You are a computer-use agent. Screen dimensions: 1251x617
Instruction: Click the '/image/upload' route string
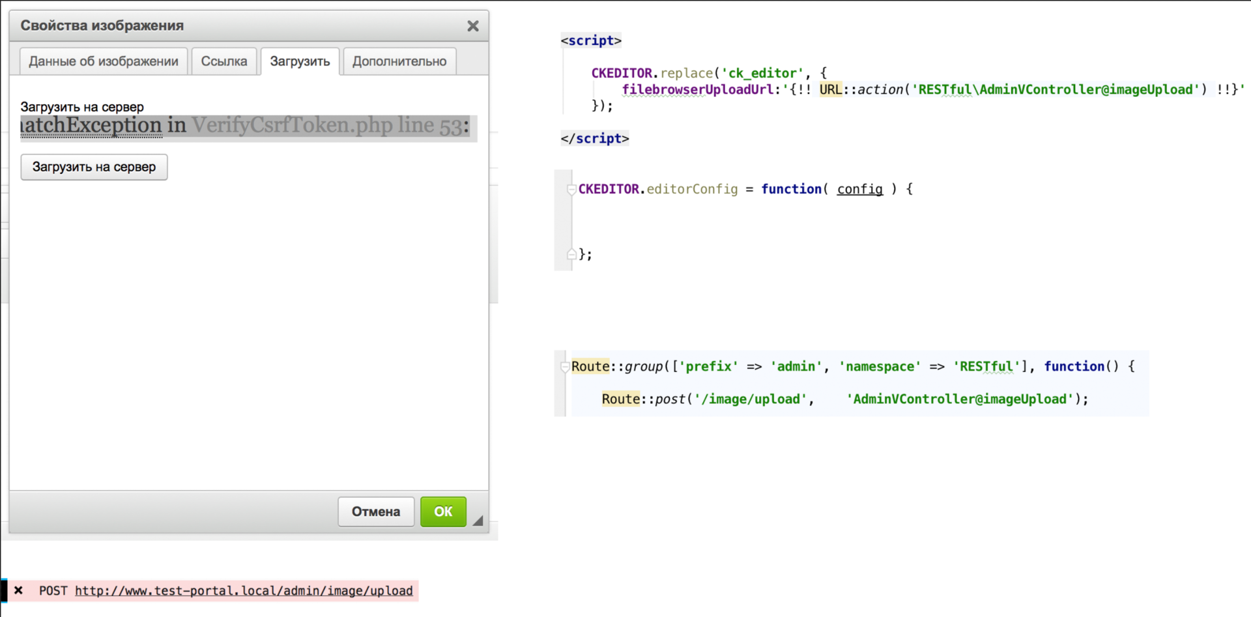pos(750,399)
